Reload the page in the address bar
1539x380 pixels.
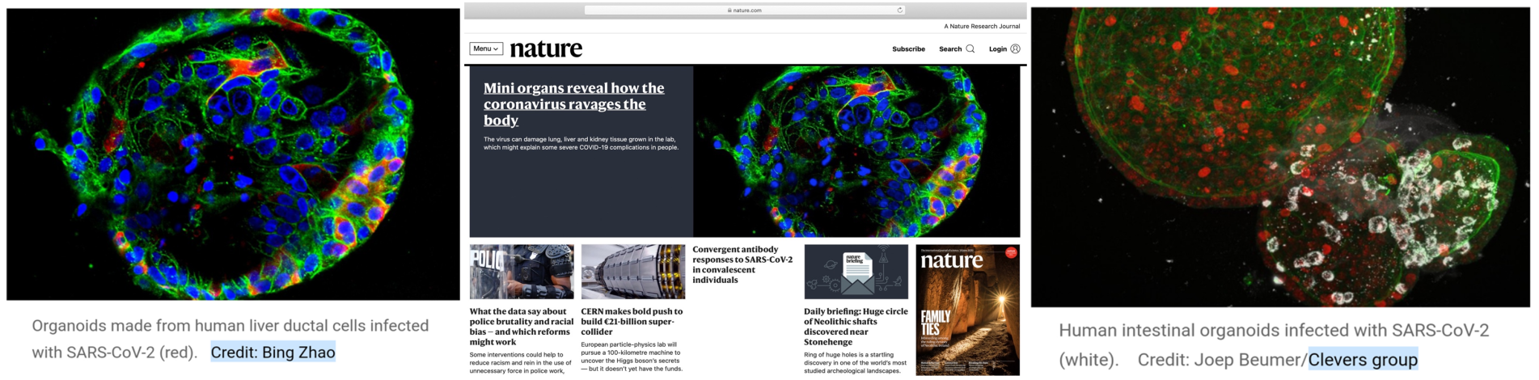tap(899, 11)
